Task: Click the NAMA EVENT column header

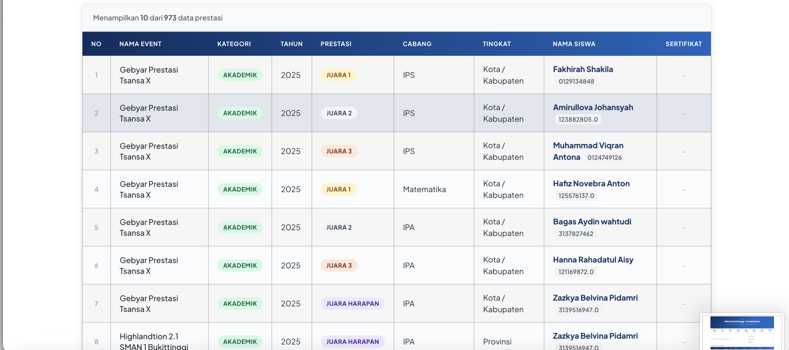Action: click(x=140, y=44)
